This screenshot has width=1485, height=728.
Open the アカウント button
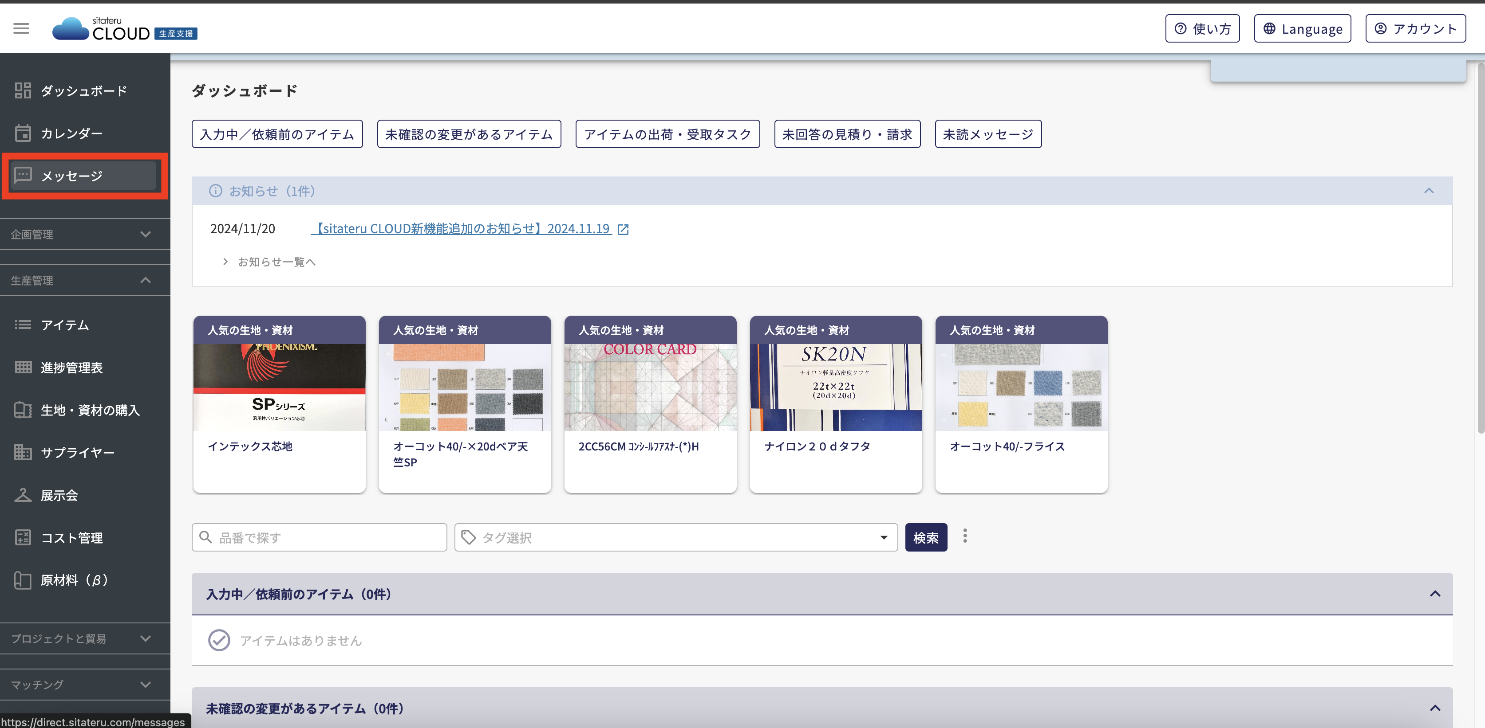[x=1415, y=29]
